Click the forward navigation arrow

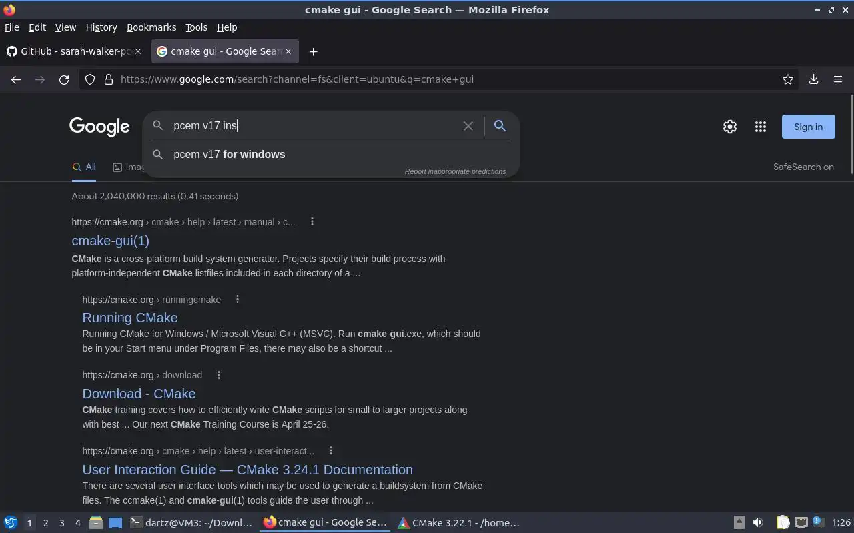point(40,79)
